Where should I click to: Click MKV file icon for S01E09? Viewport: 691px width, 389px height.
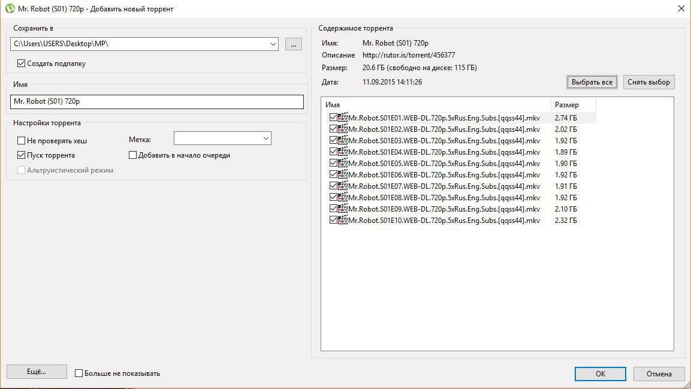click(x=342, y=209)
